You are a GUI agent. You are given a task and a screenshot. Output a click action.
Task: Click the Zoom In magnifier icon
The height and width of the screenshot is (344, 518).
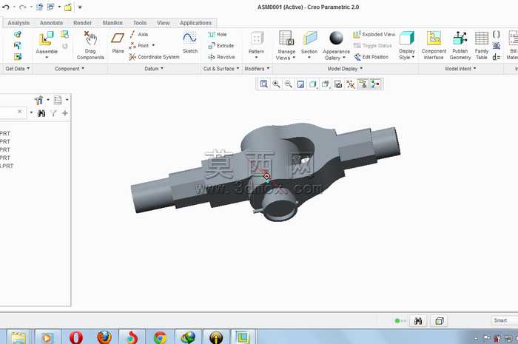pos(276,84)
